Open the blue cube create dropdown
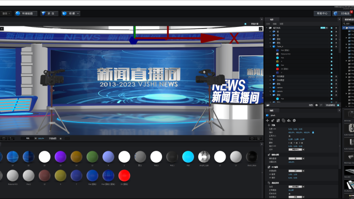 point(71,13)
